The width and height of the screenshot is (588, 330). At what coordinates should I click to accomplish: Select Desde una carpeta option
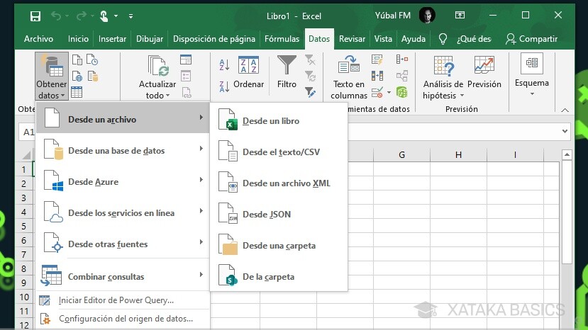click(279, 245)
